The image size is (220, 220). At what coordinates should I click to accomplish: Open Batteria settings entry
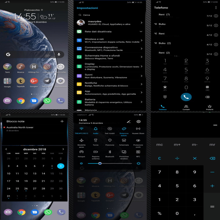tap(109, 102)
